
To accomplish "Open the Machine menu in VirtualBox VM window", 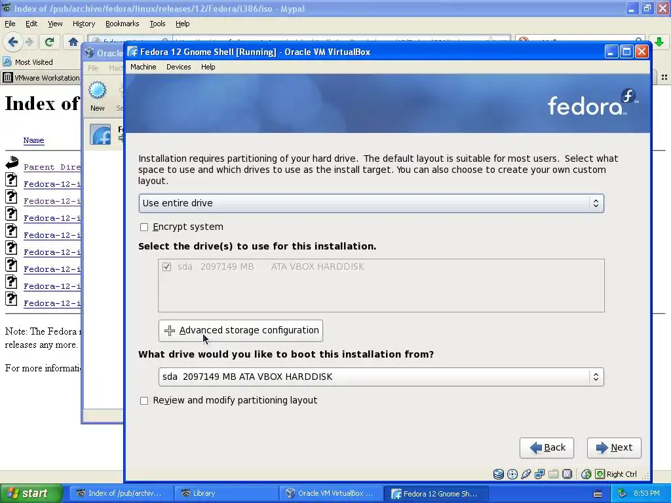I will [144, 67].
